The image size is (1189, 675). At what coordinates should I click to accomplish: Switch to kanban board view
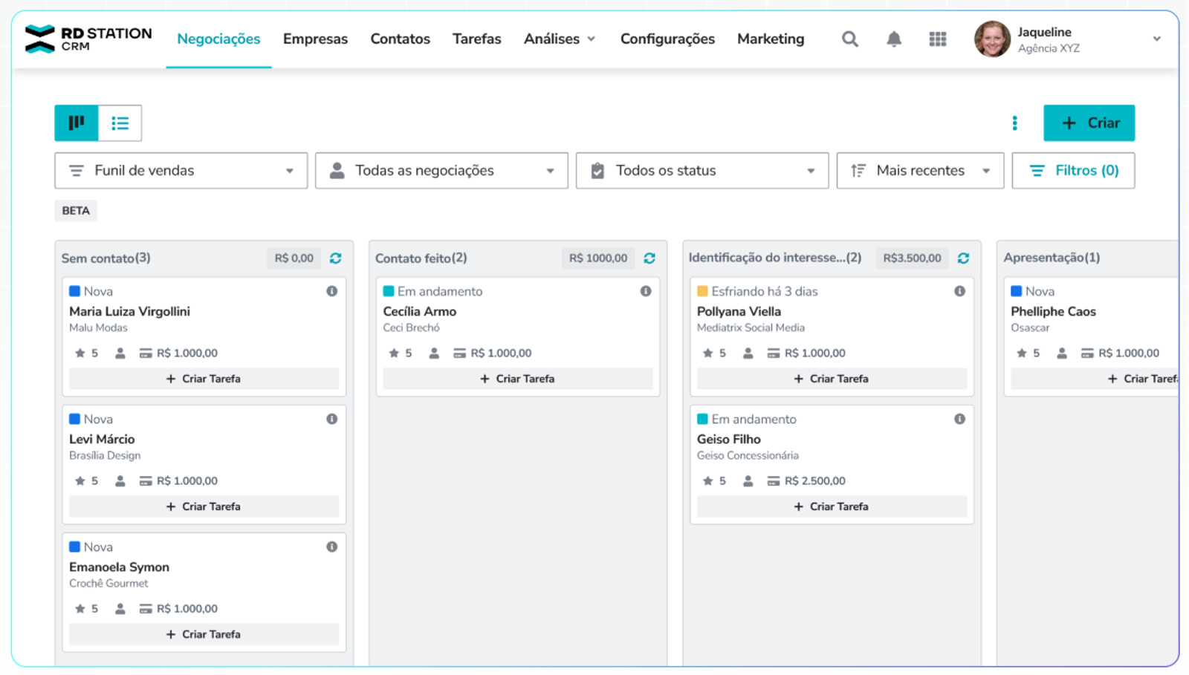click(x=77, y=123)
